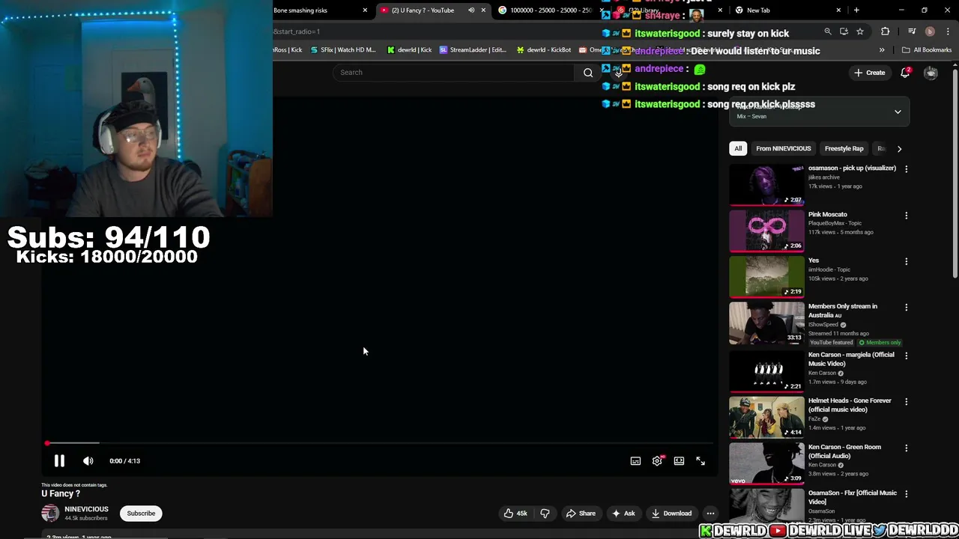The image size is (959, 539).
Task: Open the dewrld - KickBot bookmark
Action: click(544, 50)
